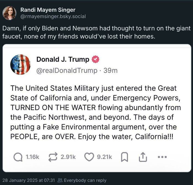Click the Randi Mayem Singer display name
The height and width of the screenshot is (185, 193).
click(48, 10)
